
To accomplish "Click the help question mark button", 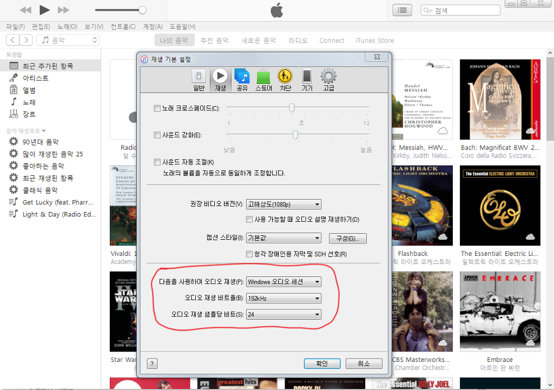I will click(x=152, y=363).
